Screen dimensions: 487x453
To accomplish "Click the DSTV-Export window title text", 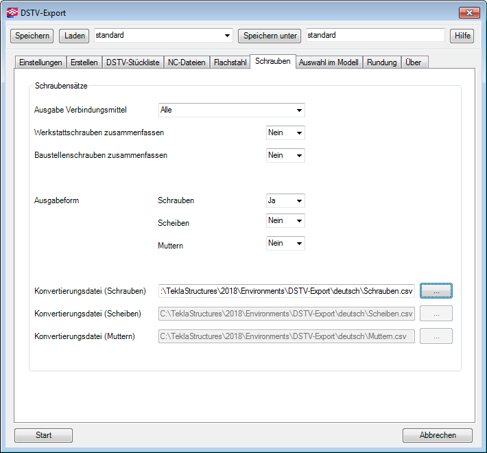I will [x=43, y=13].
